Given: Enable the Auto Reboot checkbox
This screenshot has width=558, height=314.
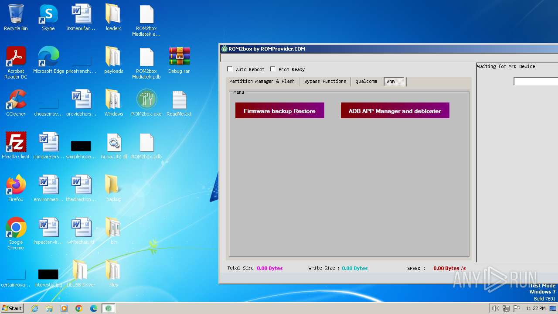Looking at the screenshot, I should [x=230, y=69].
